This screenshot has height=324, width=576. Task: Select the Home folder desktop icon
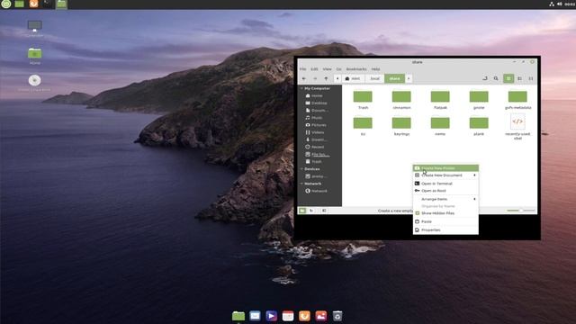pyautogui.click(x=34, y=56)
